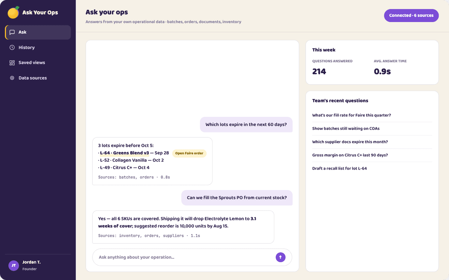This screenshot has width=449, height=280.
Task: Click the Ask Your Ops brand title
Action: 40,12
